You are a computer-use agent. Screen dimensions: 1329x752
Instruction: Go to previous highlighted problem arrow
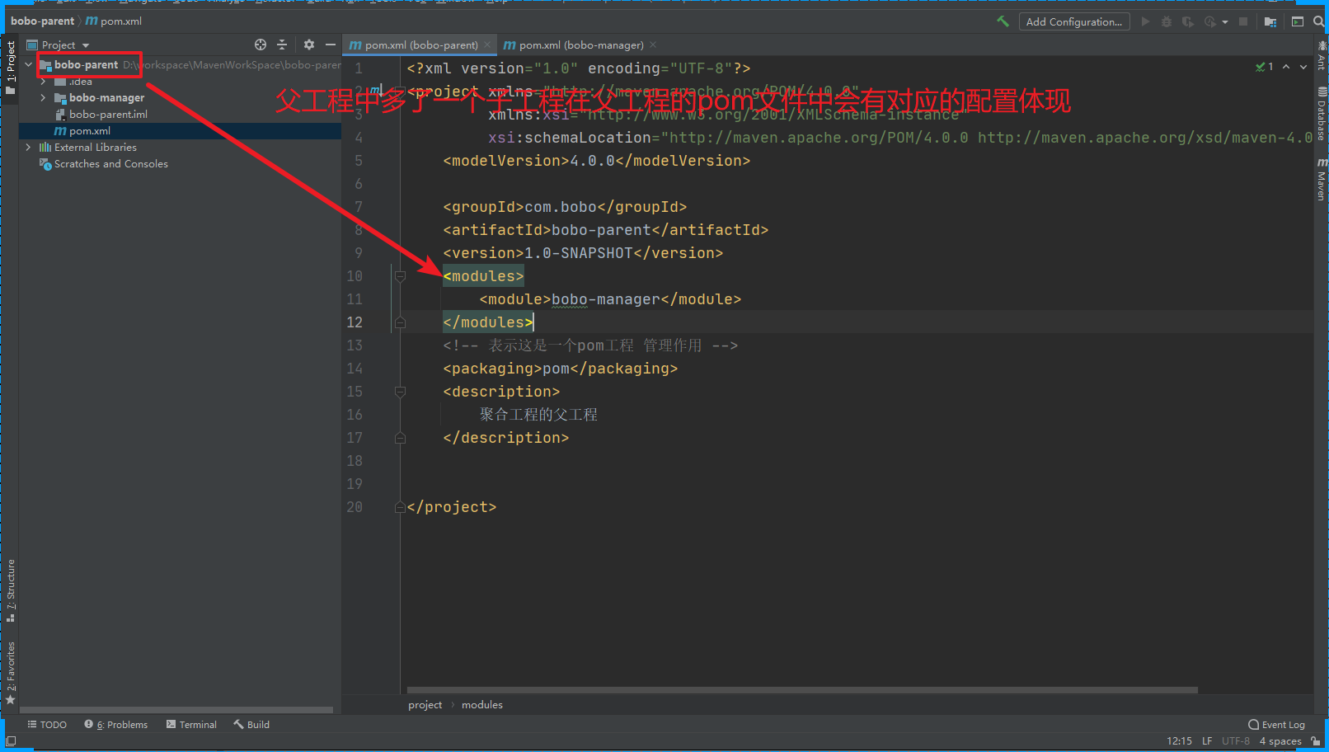(1286, 67)
